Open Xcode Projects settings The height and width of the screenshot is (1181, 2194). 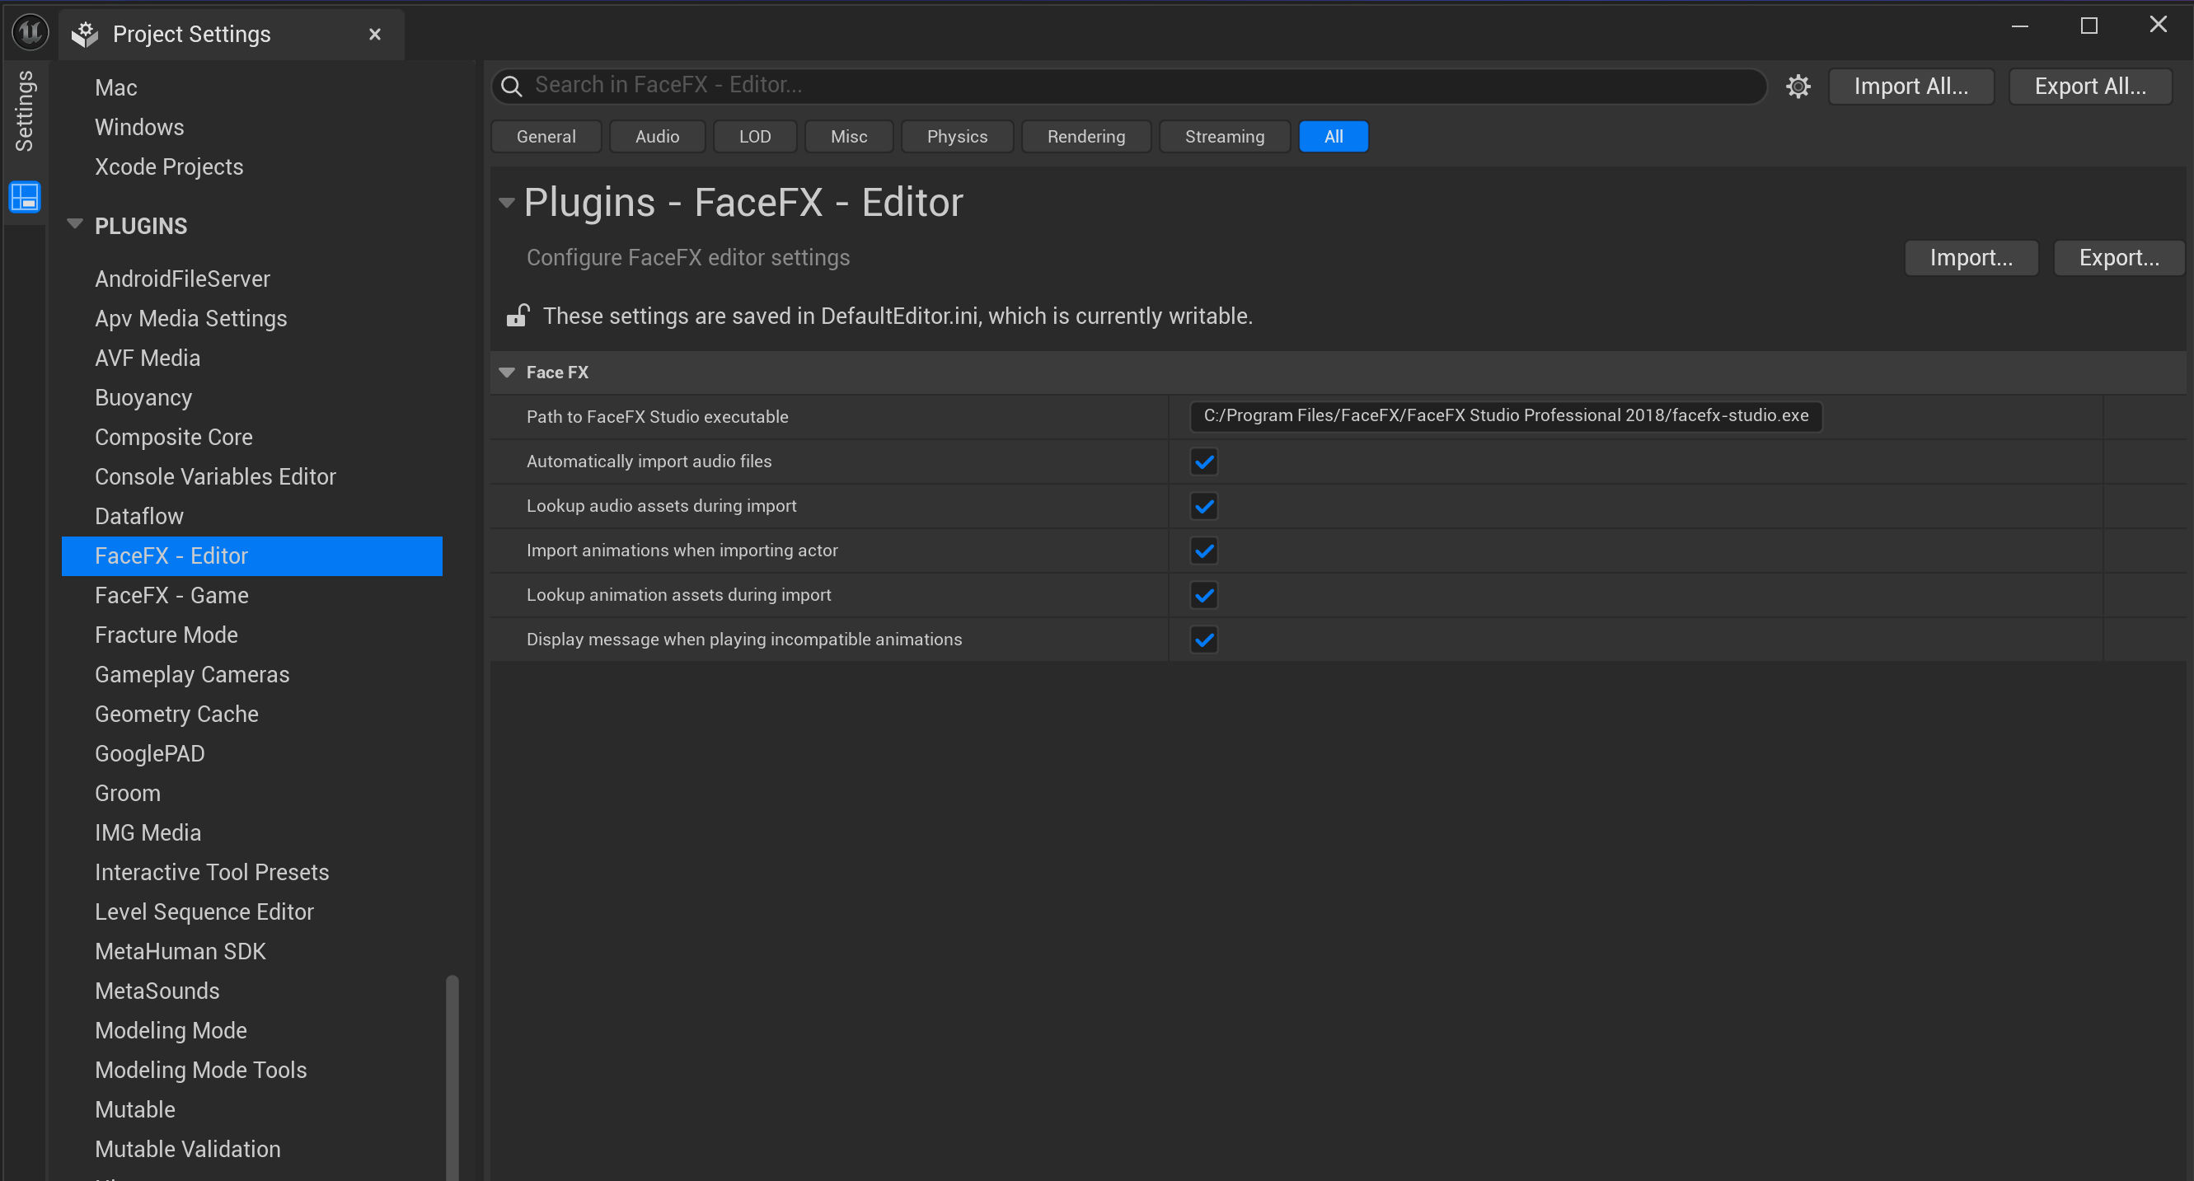[x=169, y=167]
